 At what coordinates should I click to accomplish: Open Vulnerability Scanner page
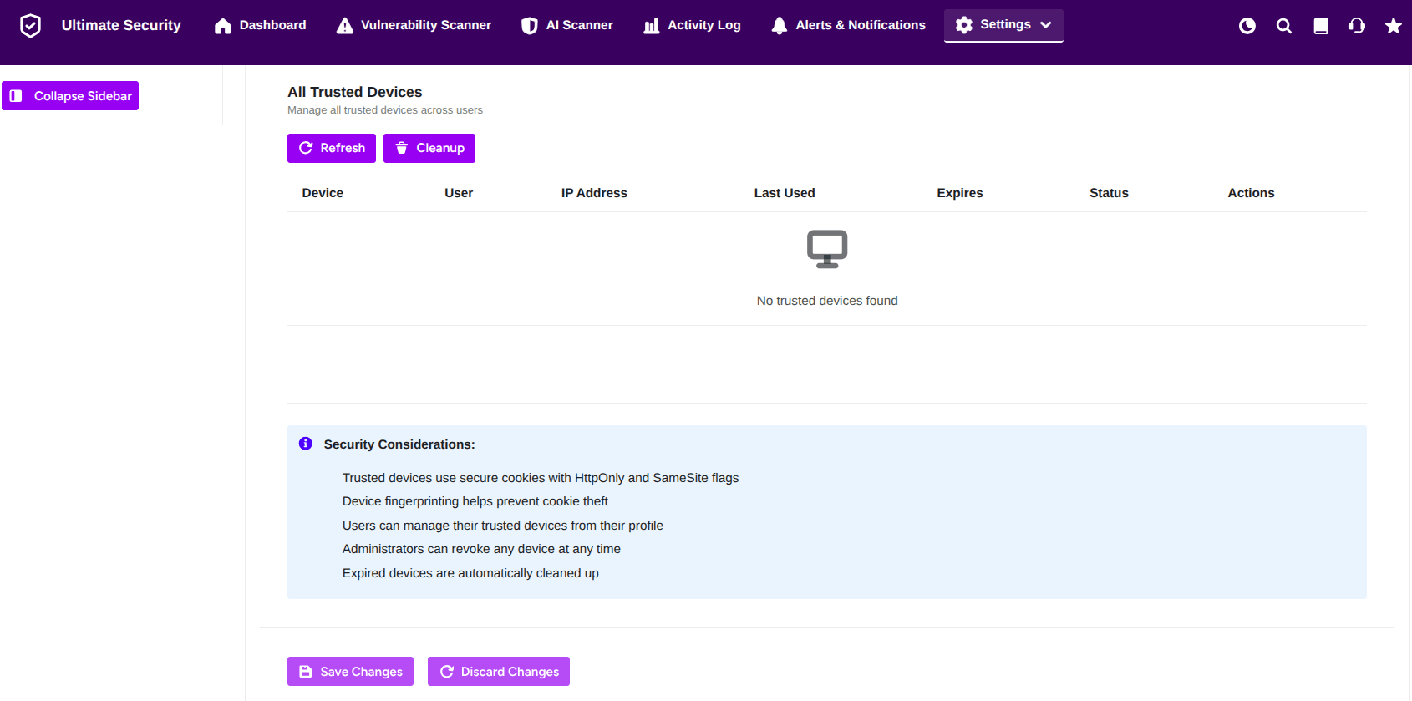point(414,25)
